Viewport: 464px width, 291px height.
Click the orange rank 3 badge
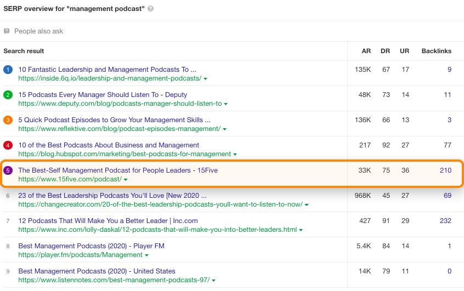tap(8, 120)
